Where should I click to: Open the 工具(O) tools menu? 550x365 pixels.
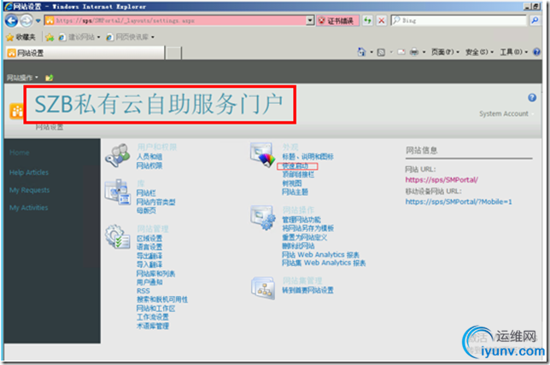pos(514,52)
